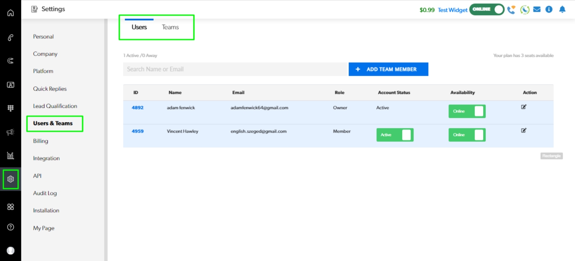The height and width of the screenshot is (261, 575).
Task: Select Quick Replies in the settings menu
Action: tap(50, 89)
